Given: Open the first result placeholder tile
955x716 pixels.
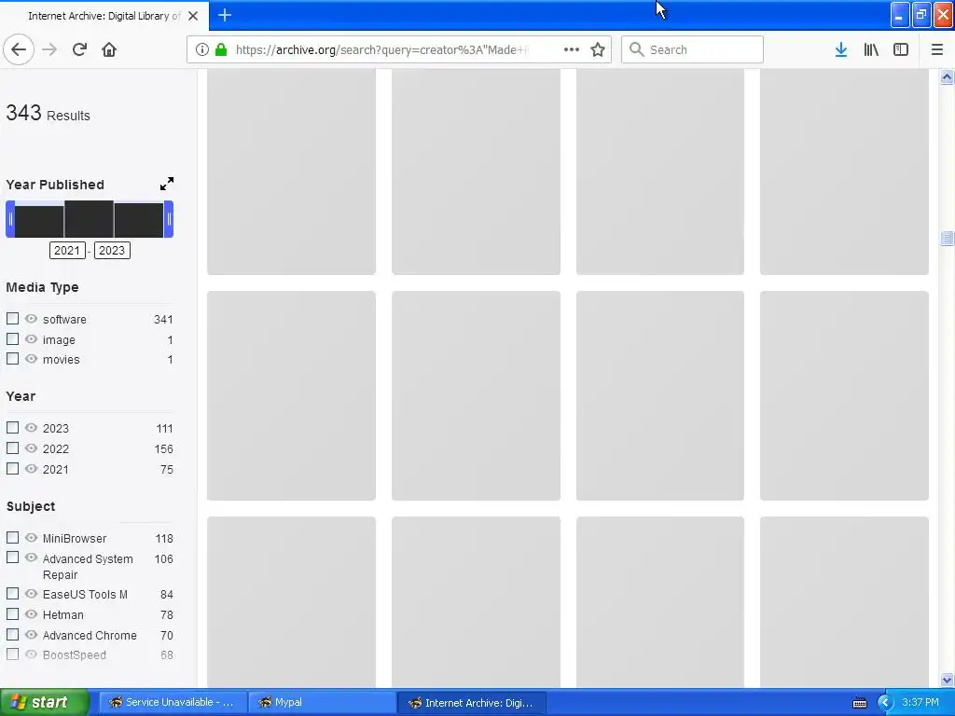Looking at the screenshot, I should (x=291, y=172).
